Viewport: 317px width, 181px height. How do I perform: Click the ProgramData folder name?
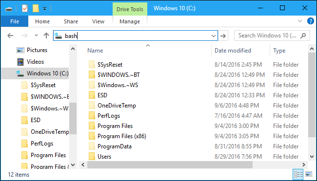tap(115, 146)
